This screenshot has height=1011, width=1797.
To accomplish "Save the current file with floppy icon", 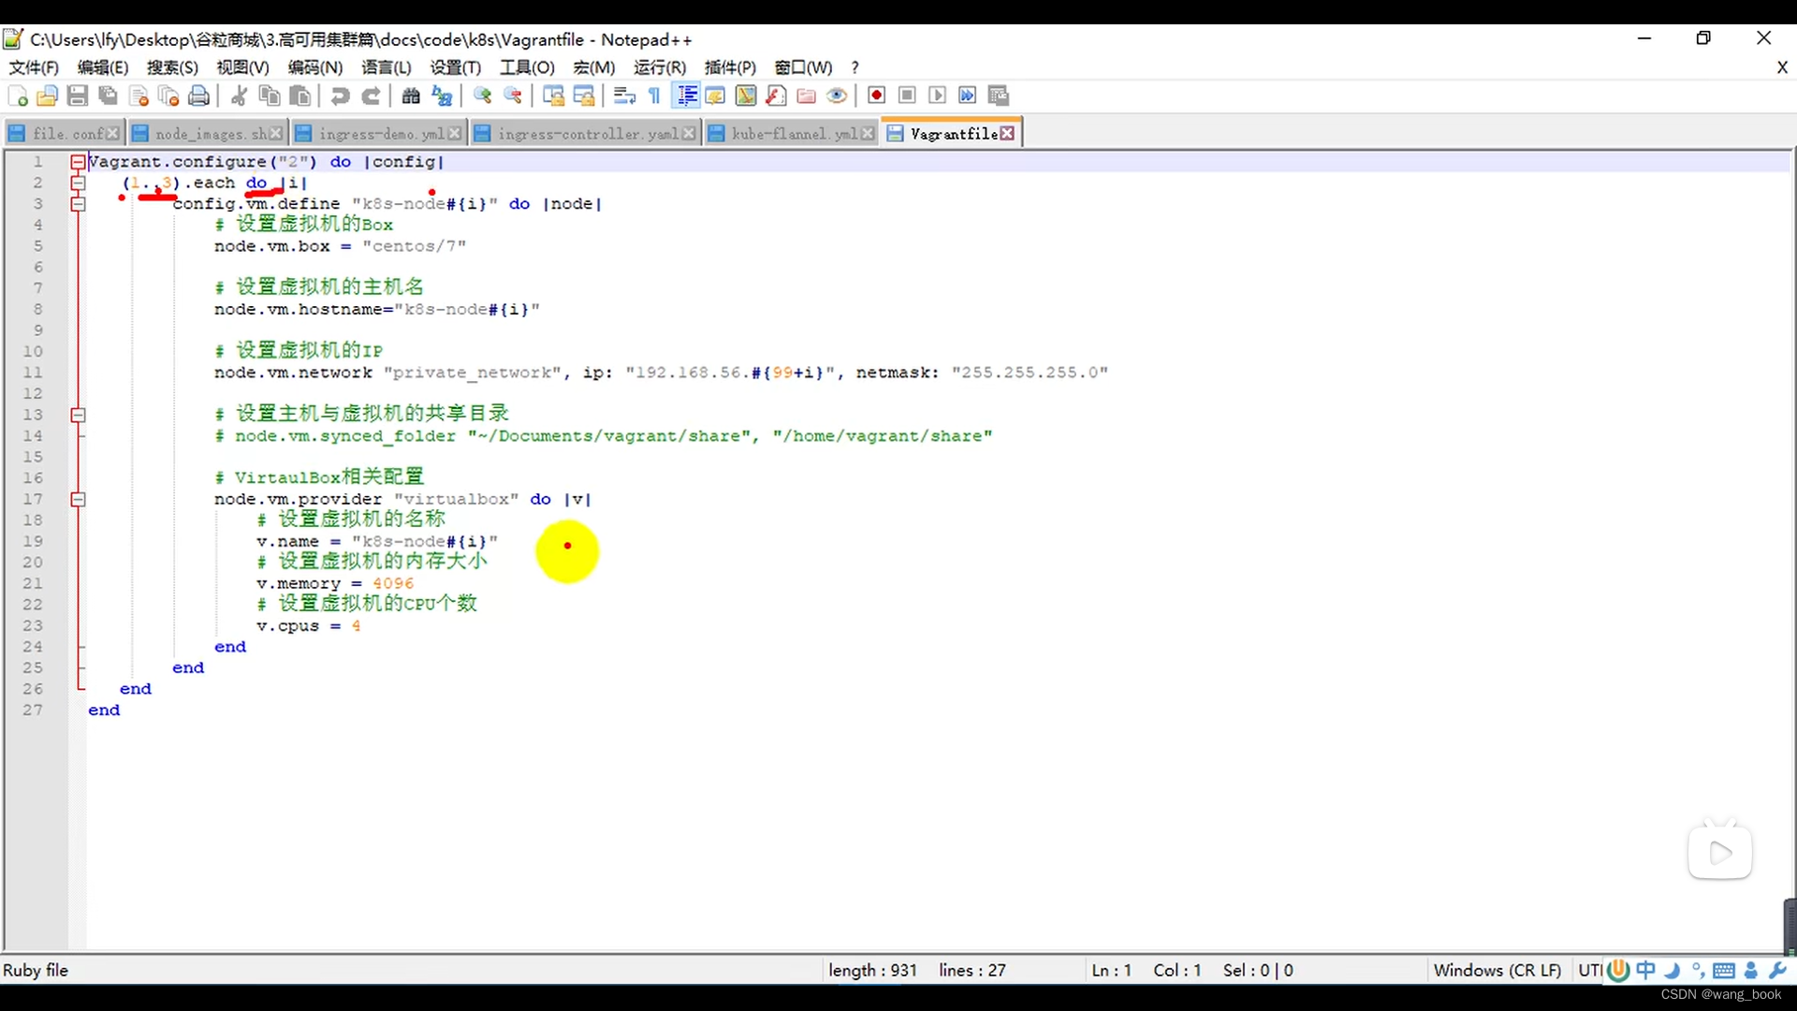I will pos(78,95).
